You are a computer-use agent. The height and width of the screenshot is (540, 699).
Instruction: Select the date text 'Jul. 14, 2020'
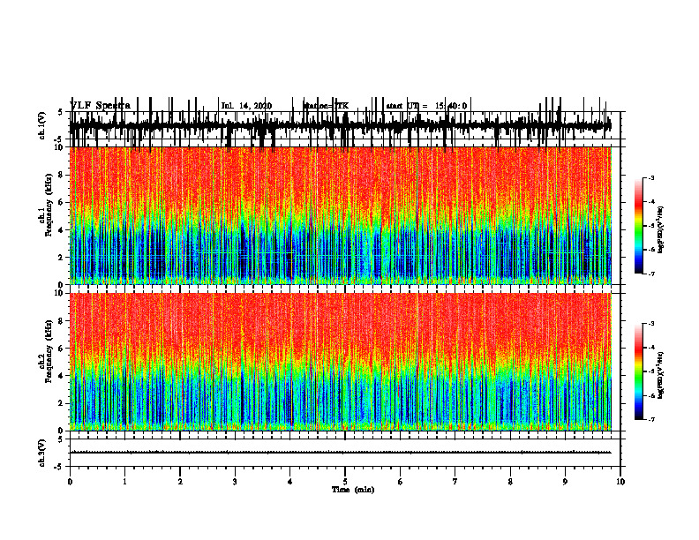point(246,106)
